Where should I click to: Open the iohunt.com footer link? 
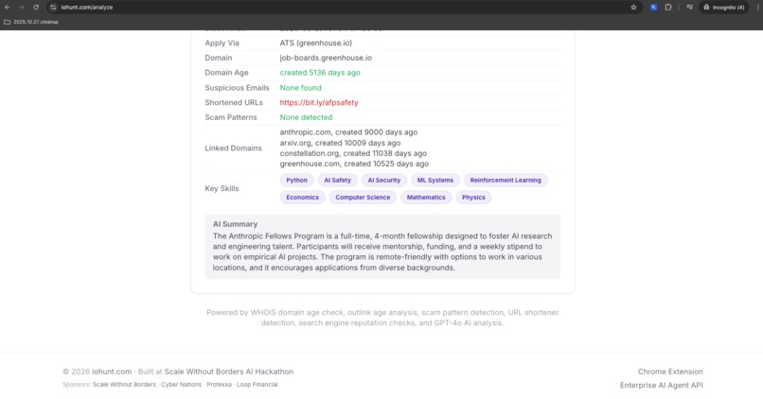[x=112, y=372]
